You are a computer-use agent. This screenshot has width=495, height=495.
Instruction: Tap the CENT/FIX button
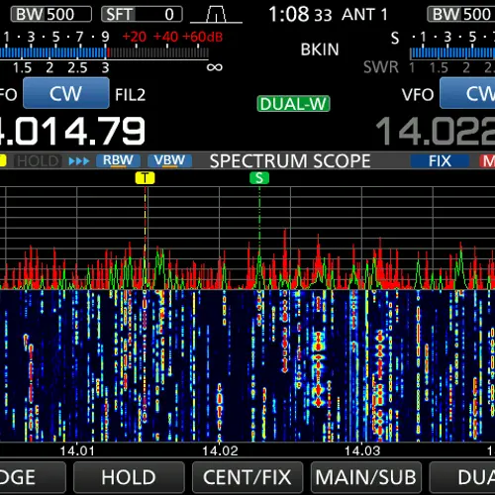tap(247, 477)
